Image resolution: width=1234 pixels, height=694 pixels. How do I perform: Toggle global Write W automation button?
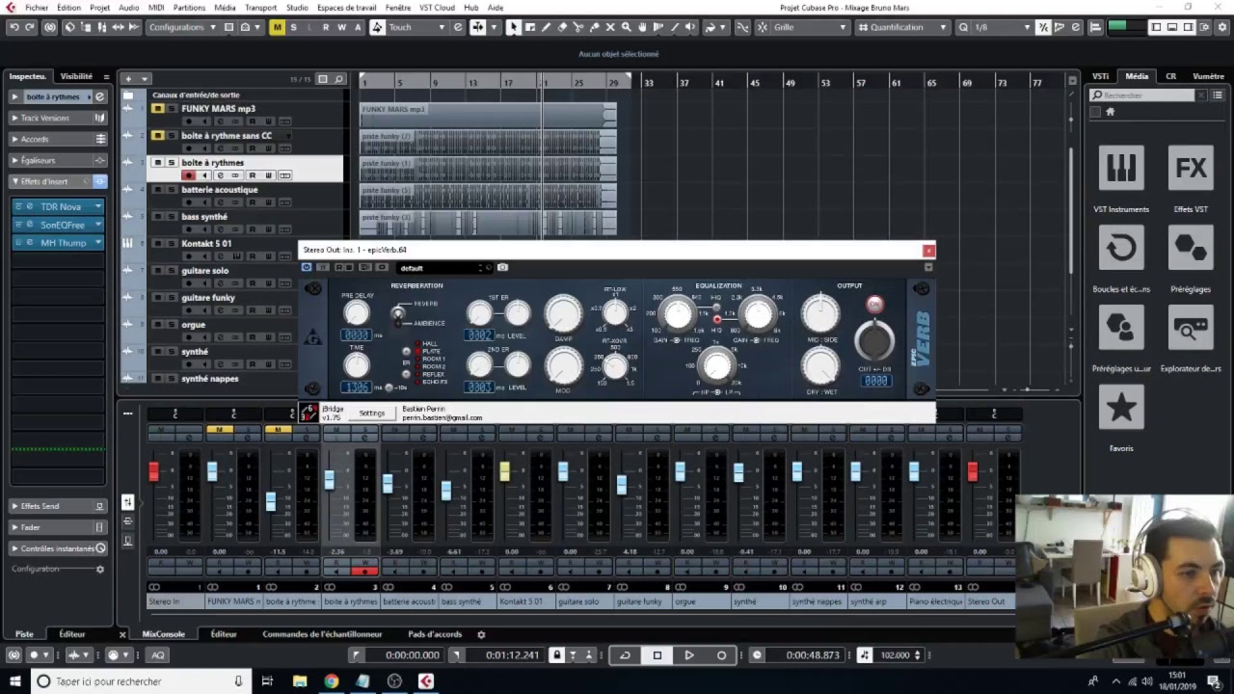click(341, 27)
